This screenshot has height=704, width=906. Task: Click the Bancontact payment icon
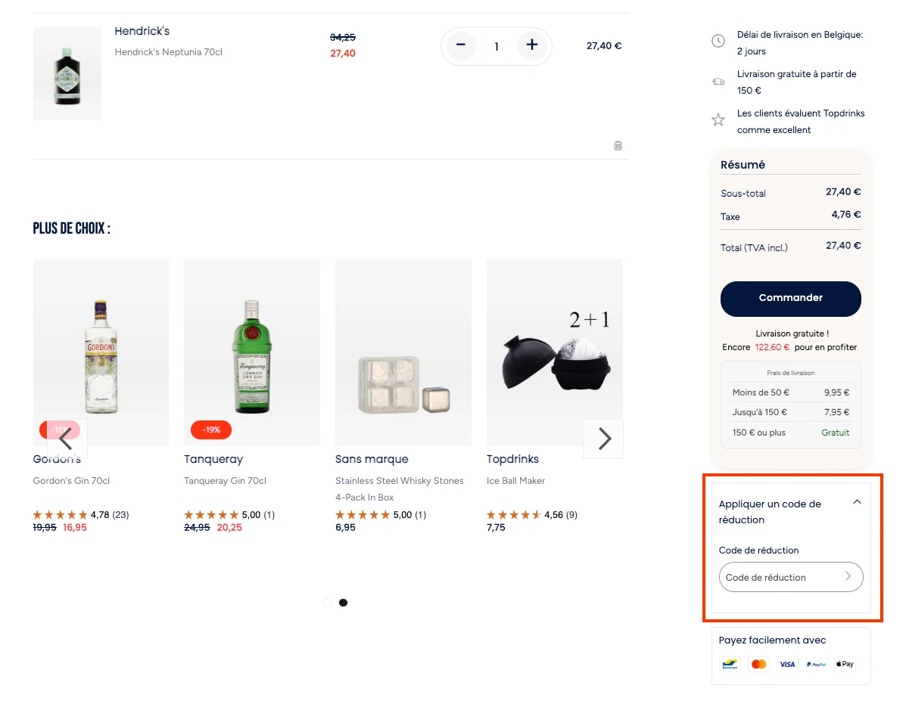(x=730, y=664)
